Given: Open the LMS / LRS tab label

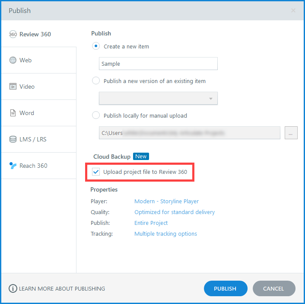Looking at the screenshot, I should (33, 139).
